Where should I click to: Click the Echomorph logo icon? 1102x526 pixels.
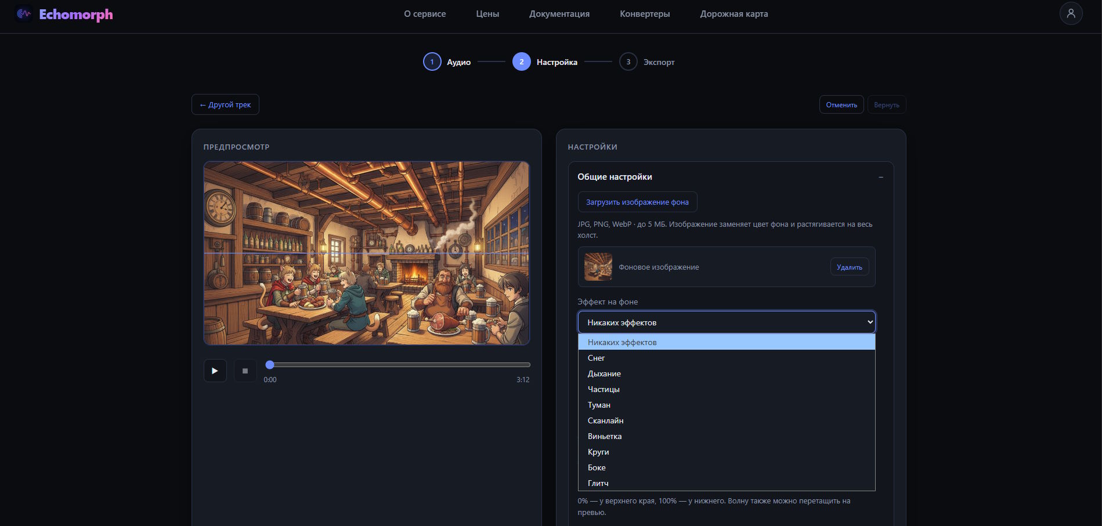[24, 14]
